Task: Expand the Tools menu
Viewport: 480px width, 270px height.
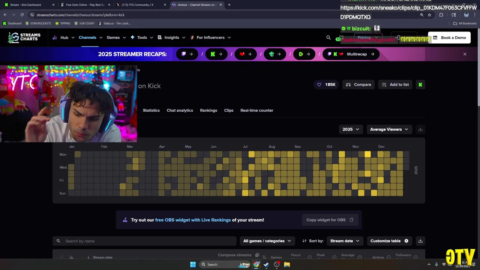Action: (x=142, y=37)
